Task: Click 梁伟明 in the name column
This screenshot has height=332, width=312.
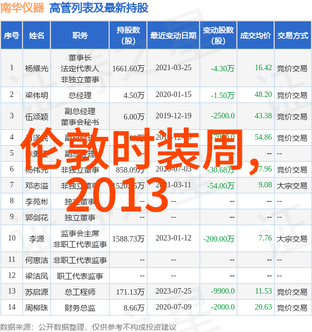Action: tap(37, 95)
